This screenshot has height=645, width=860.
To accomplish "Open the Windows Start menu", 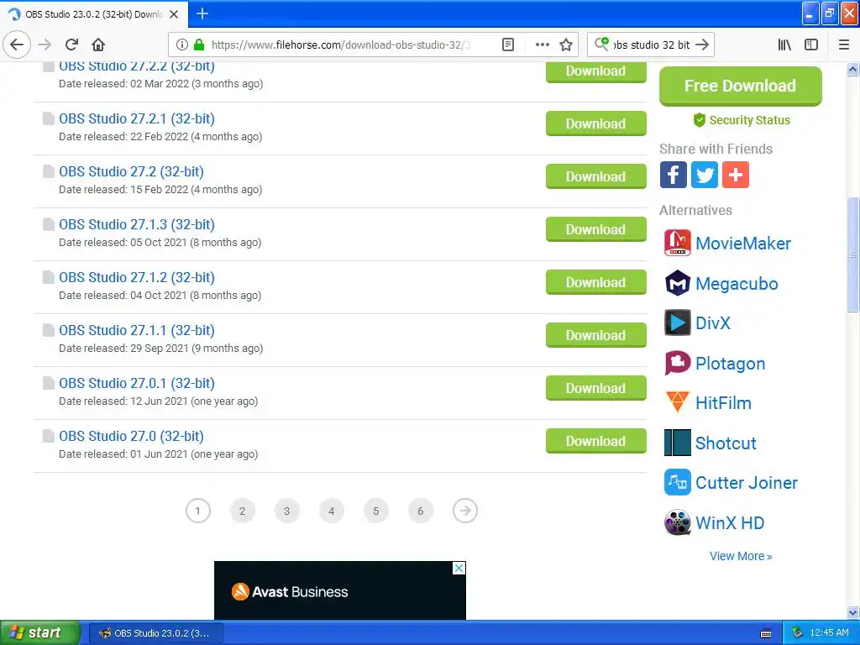I will click(x=39, y=632).
